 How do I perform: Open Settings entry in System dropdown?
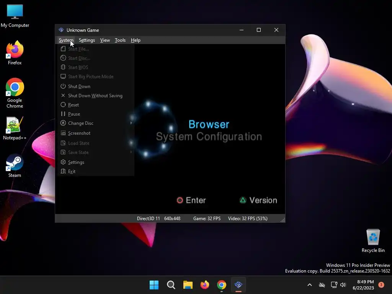pos(96,162)
